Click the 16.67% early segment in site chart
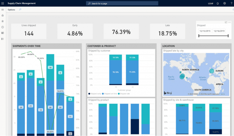The height and width of the screenshot is (136, 234). 216,132
